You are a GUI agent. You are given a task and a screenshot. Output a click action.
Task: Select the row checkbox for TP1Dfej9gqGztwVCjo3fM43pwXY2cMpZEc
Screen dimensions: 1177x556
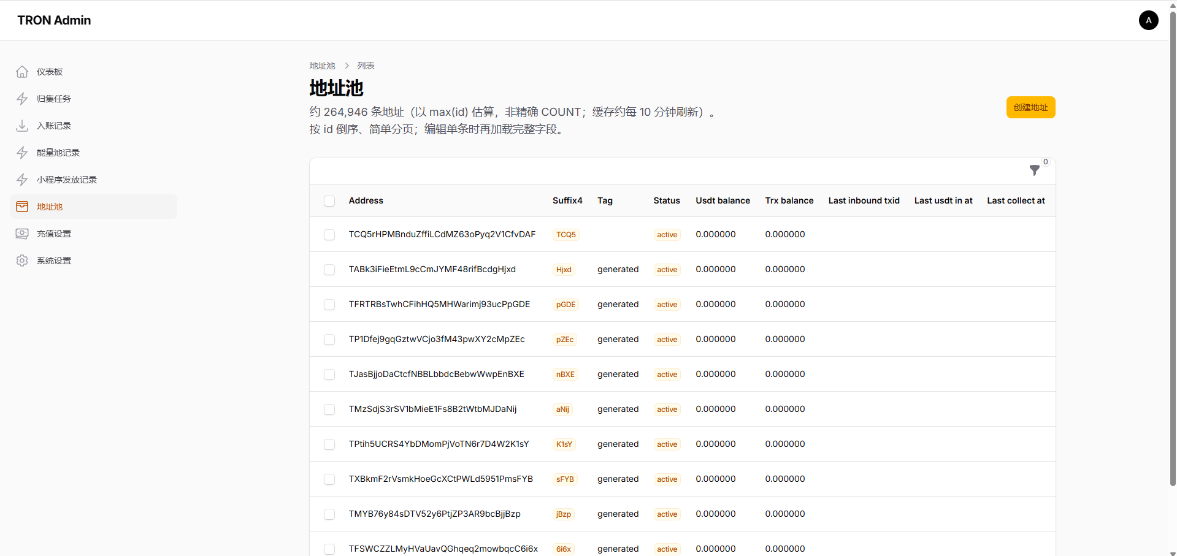coord(329,340)
